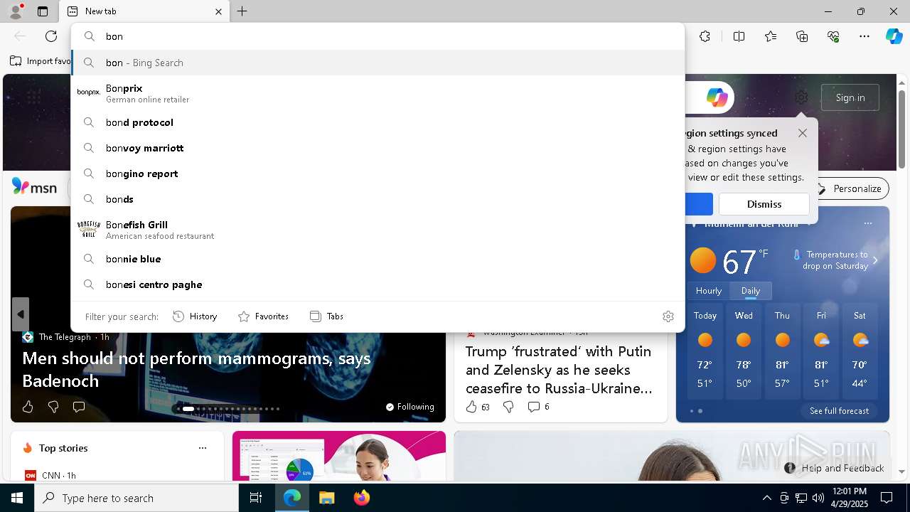Toggle Following for The Telegraph
The image size is (910, 512).
point(410,407)
